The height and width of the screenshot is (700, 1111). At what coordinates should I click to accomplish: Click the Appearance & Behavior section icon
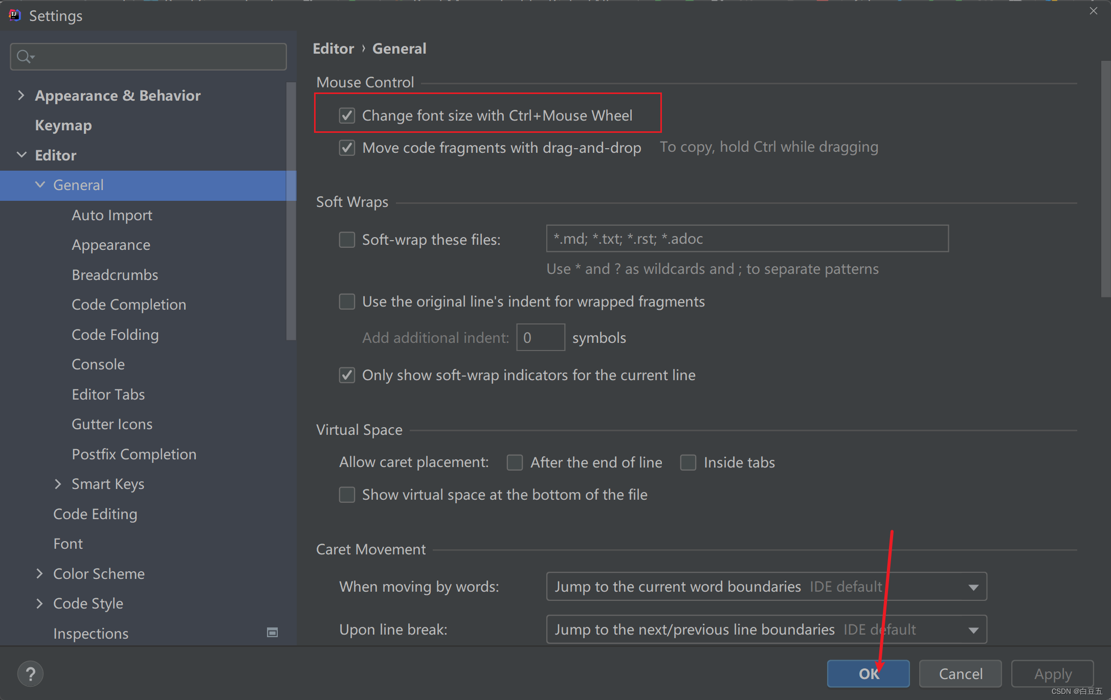(x=21, y=95)
